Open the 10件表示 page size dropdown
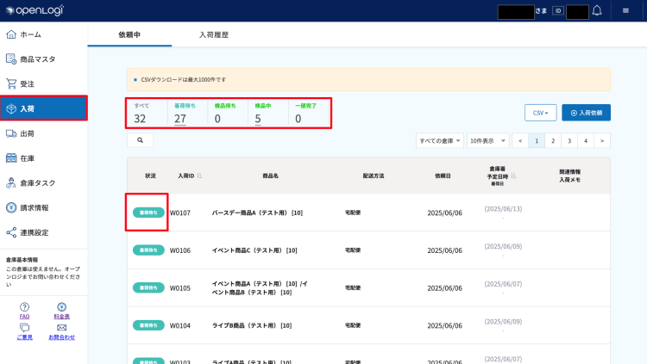The image size is (647, 364). (487, 140)
